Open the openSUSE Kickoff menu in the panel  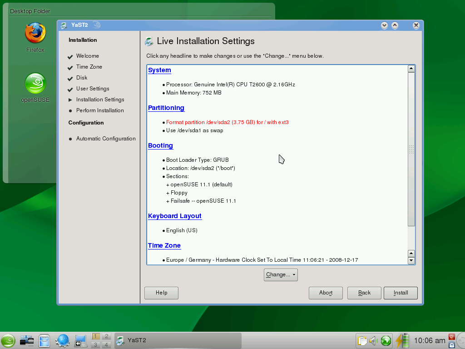[x=8, y=340]
